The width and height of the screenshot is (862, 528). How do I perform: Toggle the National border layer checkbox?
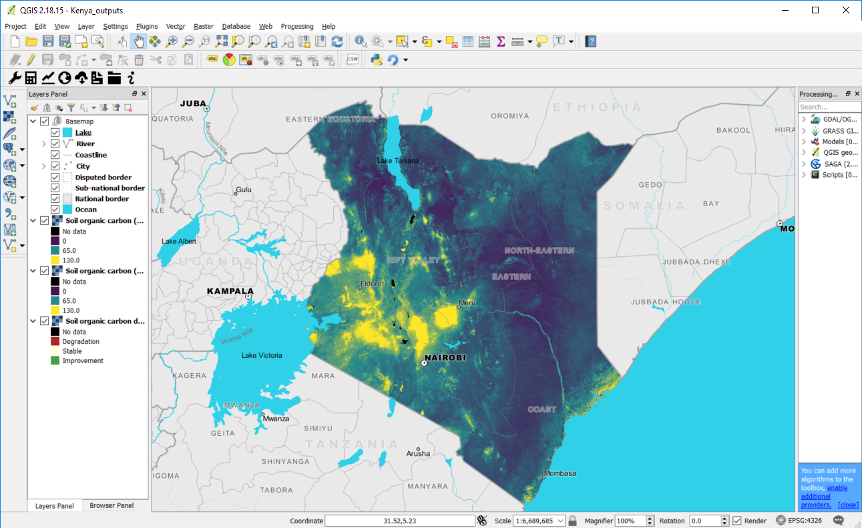55,199
